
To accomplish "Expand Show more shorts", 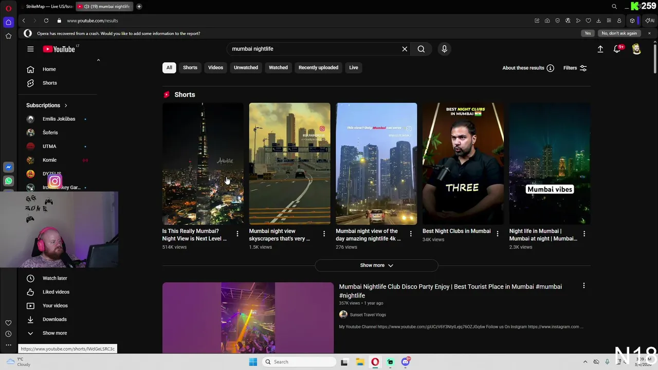I will pos(376,265).
